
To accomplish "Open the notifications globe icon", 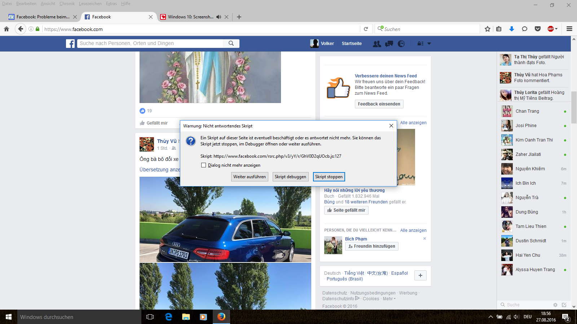I will coord(401,44).
